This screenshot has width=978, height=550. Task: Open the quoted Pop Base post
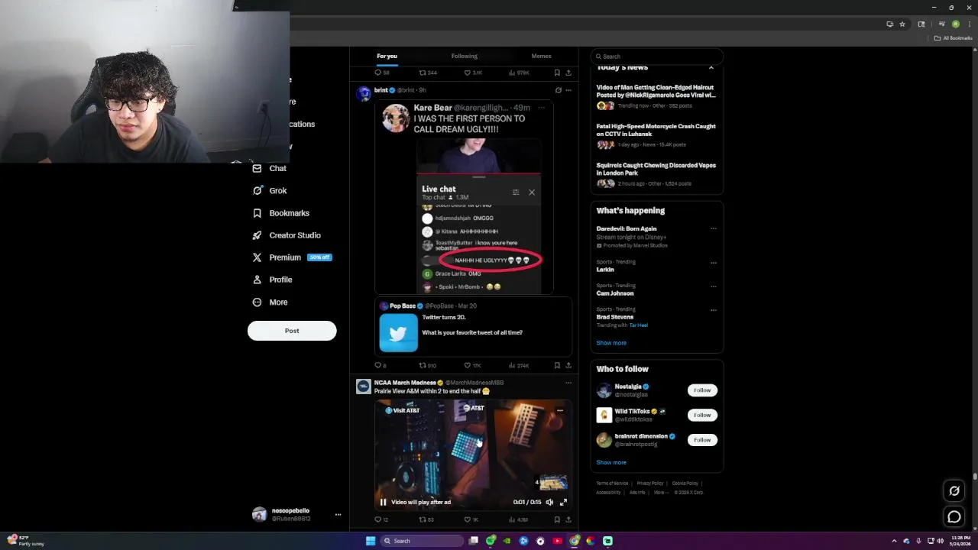pyautogui.click(x=474, y=327)
